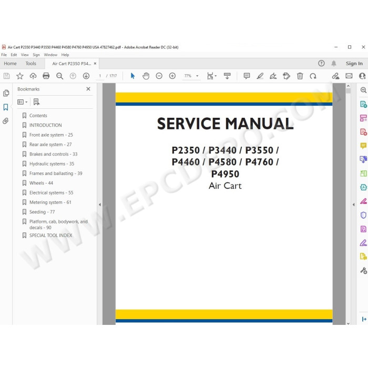Select the Highlight text tool
This screenshot has width=368, height=368.
pyautogui.click(x=260, y=76)
